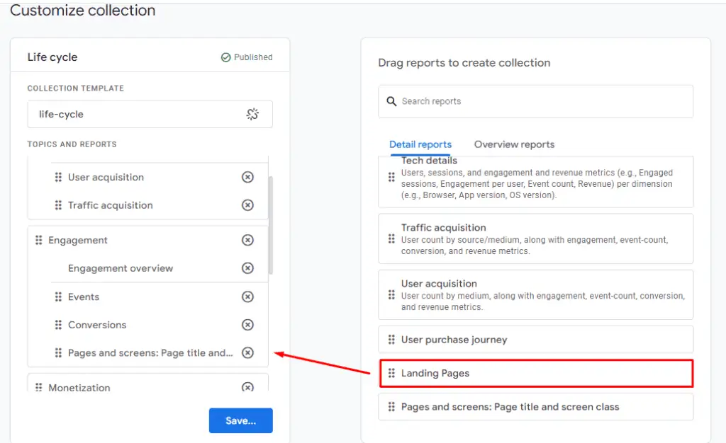The height and width of the screenshot is (443, 726).
Task: Remove the Monetization topic
Action: point(247,387)
